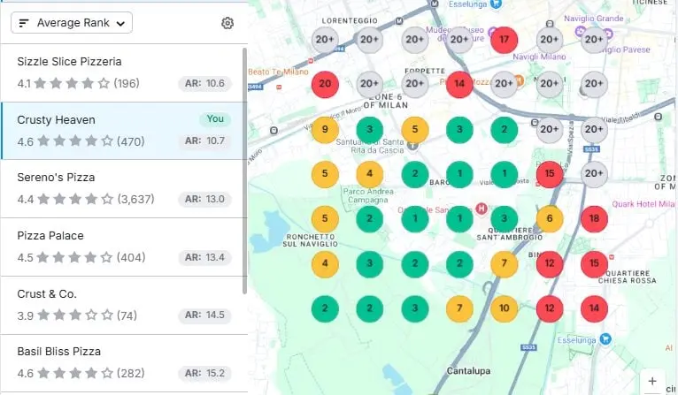Click the AR: 13.0 badge
The width and height of the screenshot is (678, 395).
(x=204, y=199)
